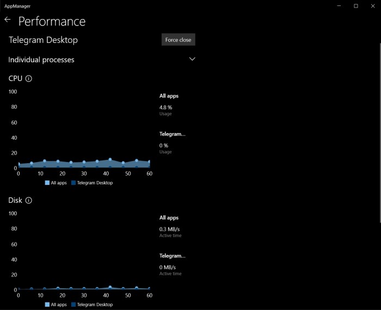Go back using the arrow beside Performance
The image size is (381, 310).
pyautogui.click(x=8, y=20)
